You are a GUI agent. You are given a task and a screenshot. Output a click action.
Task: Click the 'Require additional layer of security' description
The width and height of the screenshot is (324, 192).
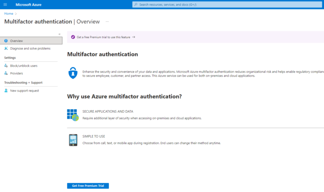point(142,118)
